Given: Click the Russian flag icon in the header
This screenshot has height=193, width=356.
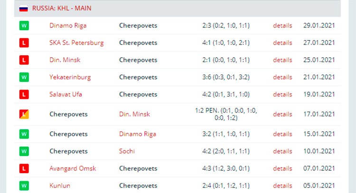Looking at the screenshot, I should coord(24,9).
